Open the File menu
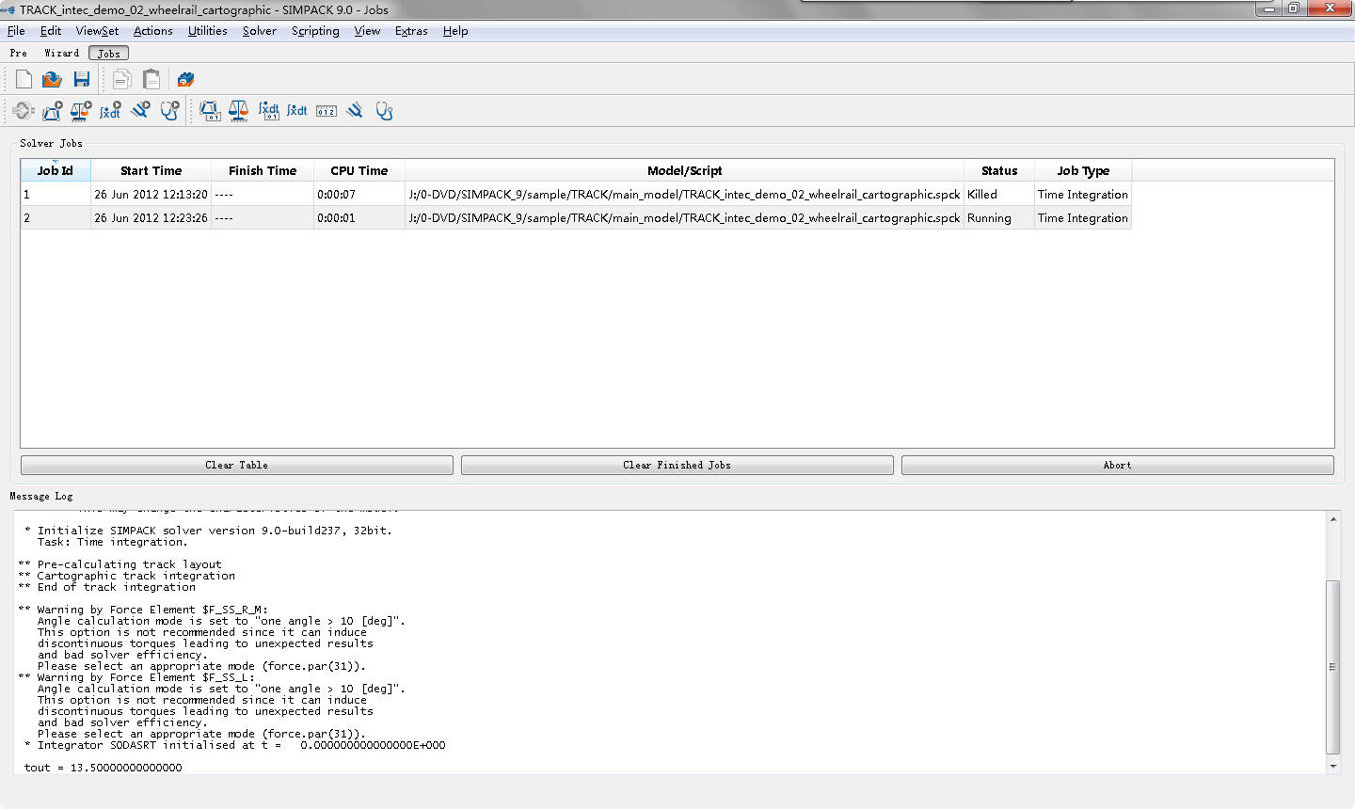 [x=16, y=31]
